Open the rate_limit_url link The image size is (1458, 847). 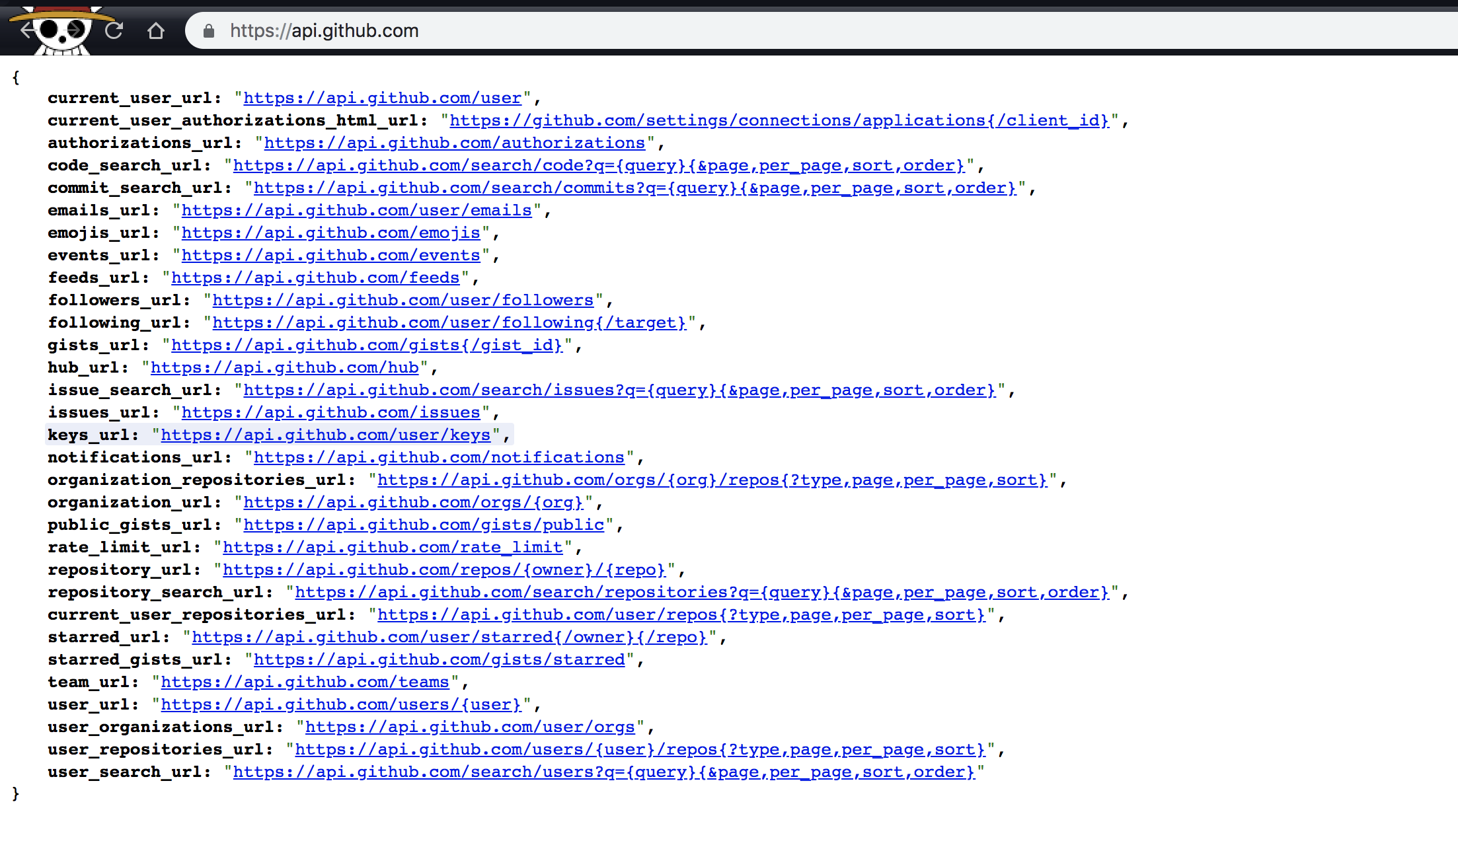(x=393, y=547)
